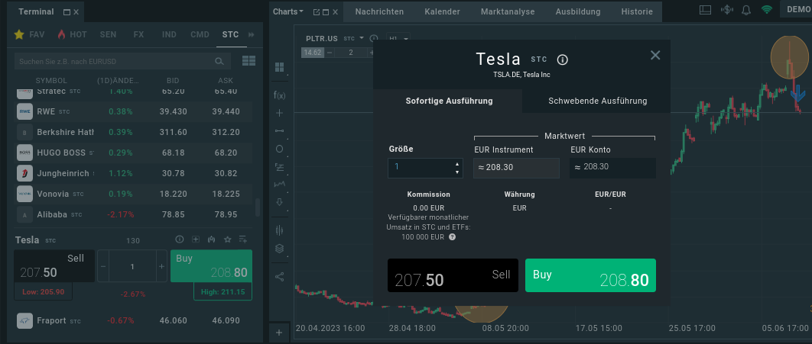Open the chart layout grid icon

pyautogui.click(x=279, y=67)
